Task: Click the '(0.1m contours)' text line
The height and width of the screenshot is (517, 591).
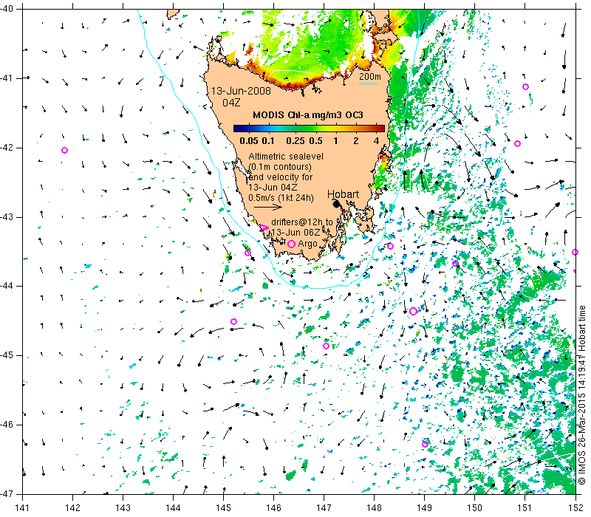Action: click(280, 167)
